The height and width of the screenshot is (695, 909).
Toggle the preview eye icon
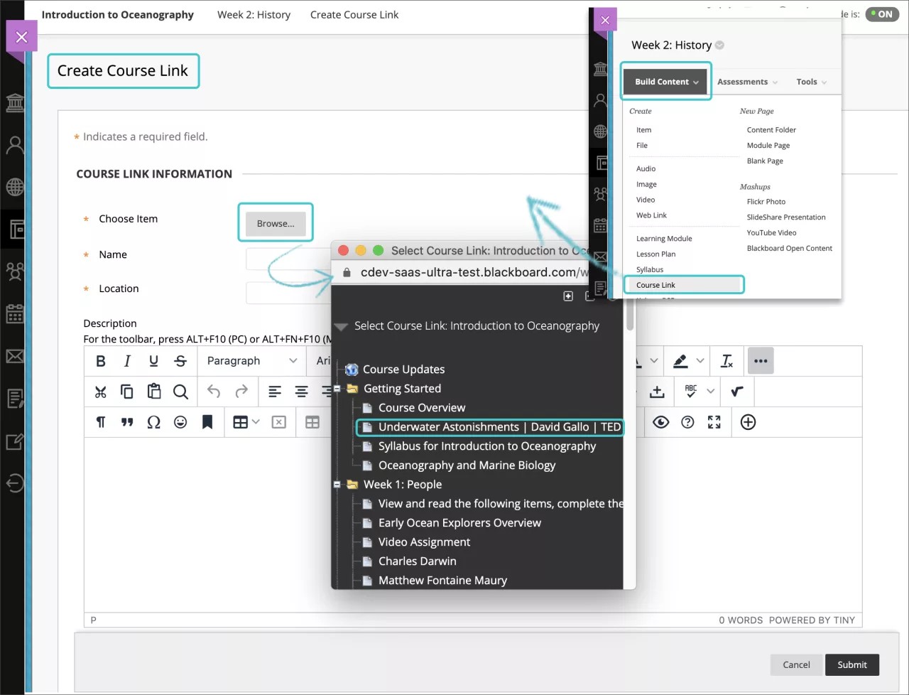660,422
